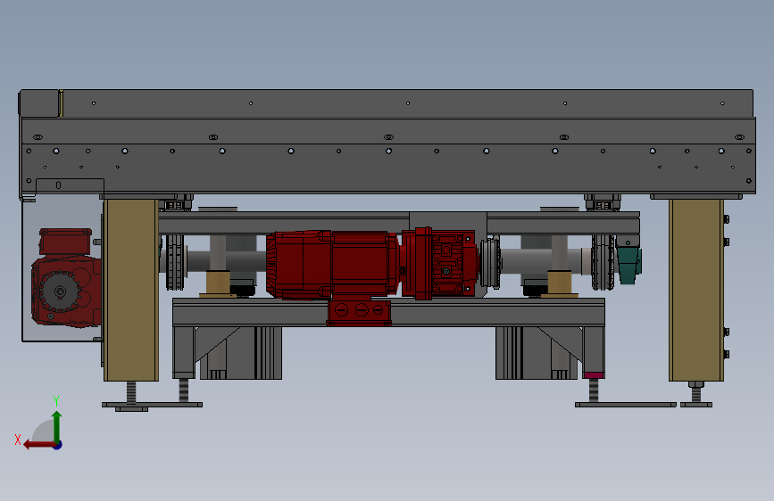Select the red gearbox on the far left
Image resolution: width=774 pixels, height=501 pixels.
click(x=66, y=292)
